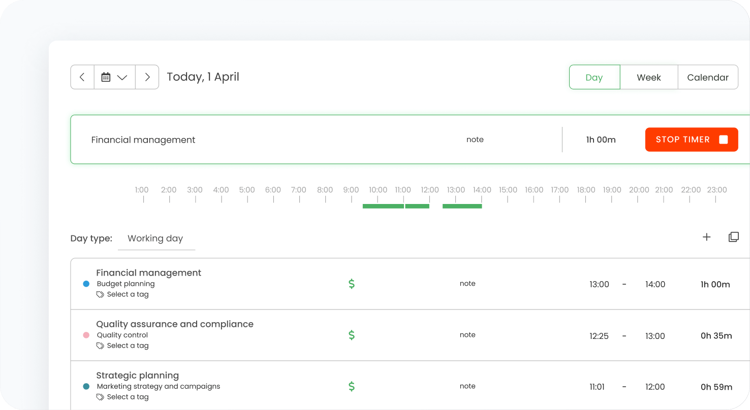
Task: Select a tag for Strategic planning entry
Action: pos(122,397)
